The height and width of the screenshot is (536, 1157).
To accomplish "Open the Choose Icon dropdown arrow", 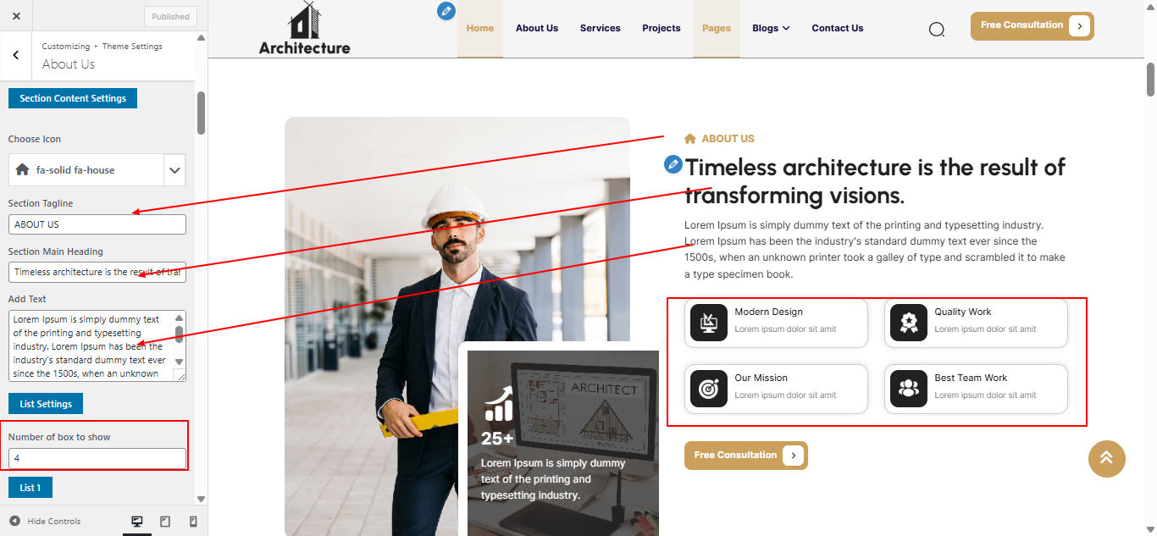I will pyautogui.click(x=174, y=170).
